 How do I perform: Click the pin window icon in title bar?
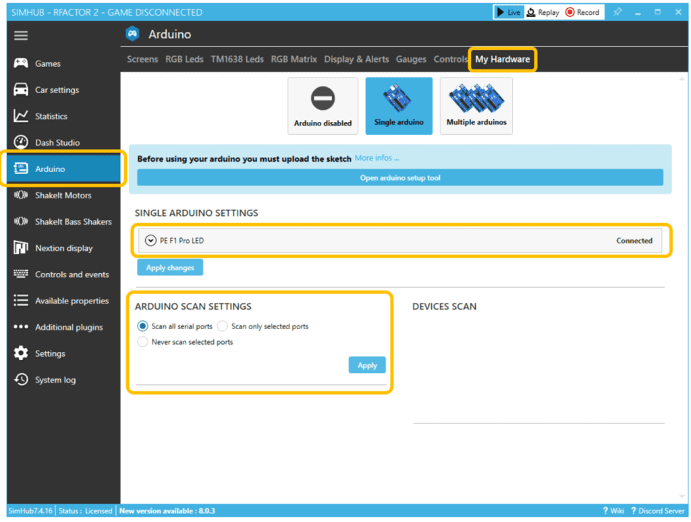coord(617,12)
